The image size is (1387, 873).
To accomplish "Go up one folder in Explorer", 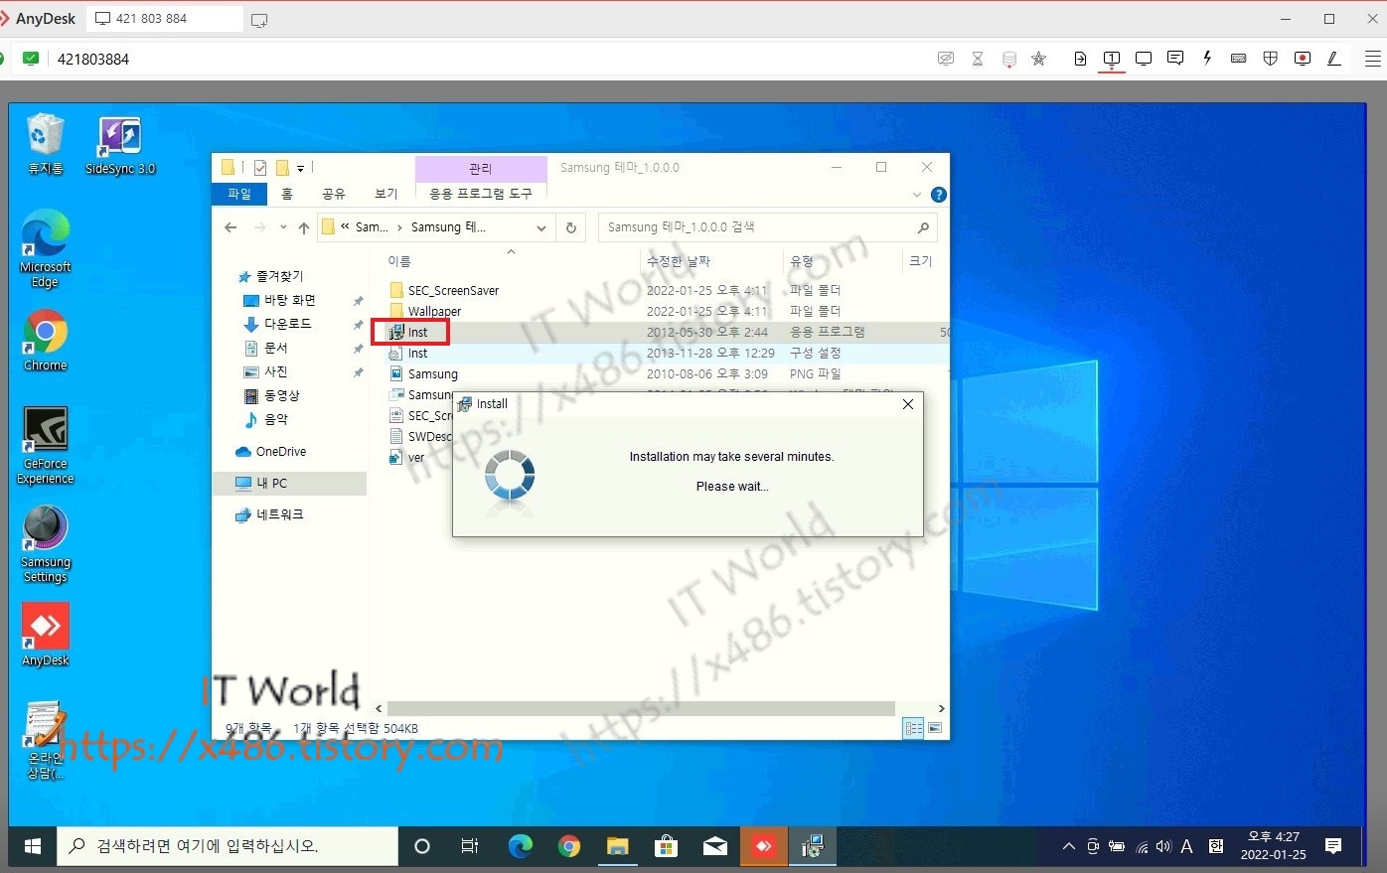I will point(304,227).
